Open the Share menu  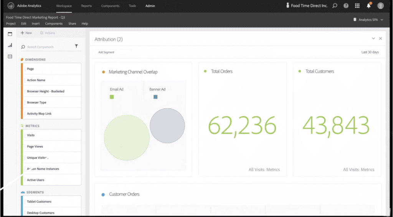point(72,23)
